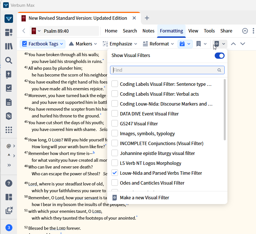The height and width of the screenshot is (234, 256).
Task: Click the vertical dots panel menu
Action: (253, 31)
